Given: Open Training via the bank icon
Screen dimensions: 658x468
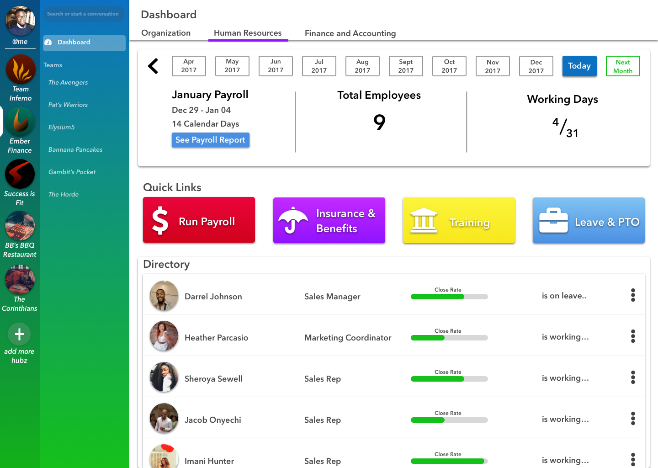Looking at the screenshot, I should [x=424, y=220].
